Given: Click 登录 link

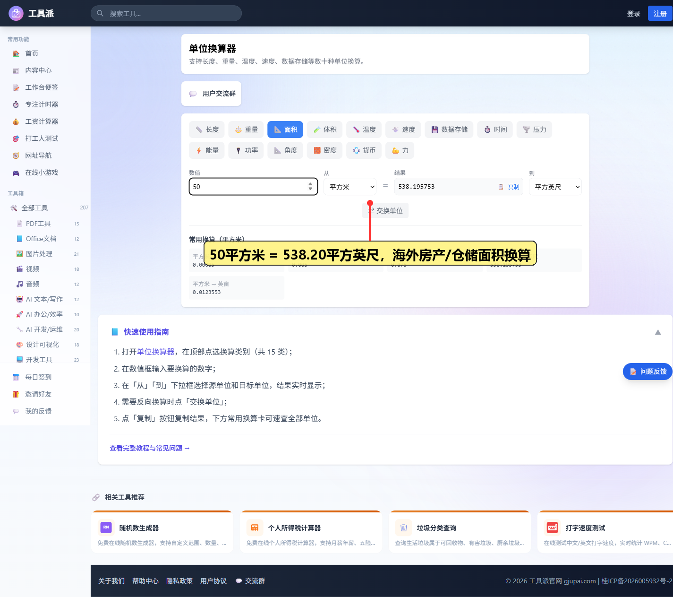Looking at the screenshot, I should tap(633, 14).
